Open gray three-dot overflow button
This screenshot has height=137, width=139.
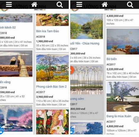click(x=136, y=119)
